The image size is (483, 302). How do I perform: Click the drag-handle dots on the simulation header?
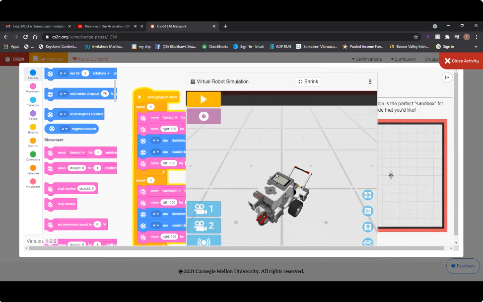370,81
